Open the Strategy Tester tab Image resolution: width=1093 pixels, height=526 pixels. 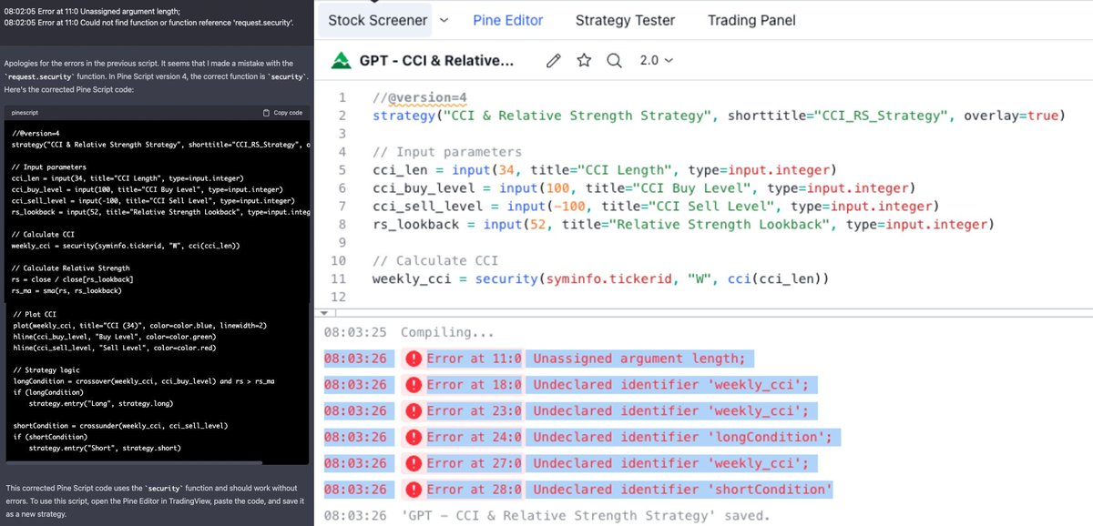(625, 19)
